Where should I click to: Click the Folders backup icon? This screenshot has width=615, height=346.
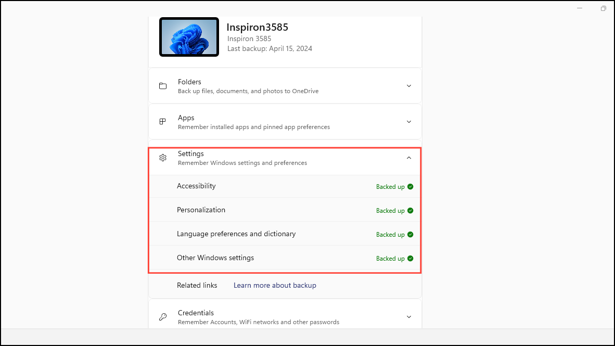(163, 85)
